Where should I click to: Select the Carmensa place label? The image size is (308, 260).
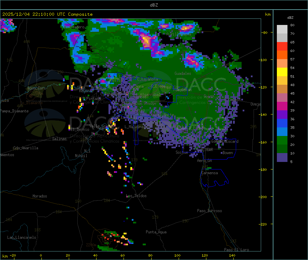click(209, 173)
